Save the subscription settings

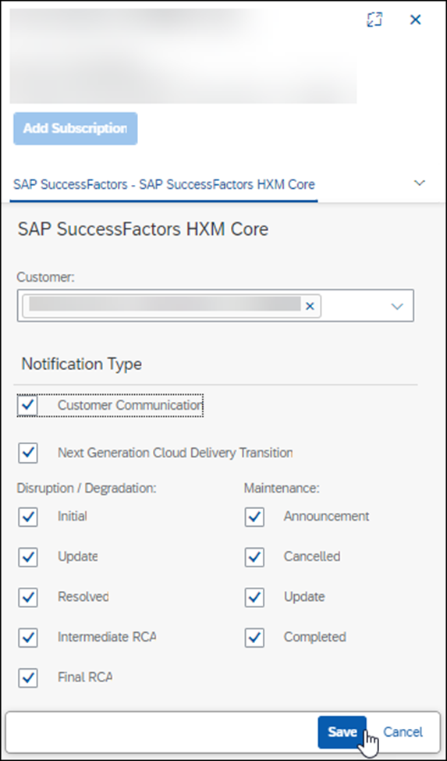click(x=342, y=732)
